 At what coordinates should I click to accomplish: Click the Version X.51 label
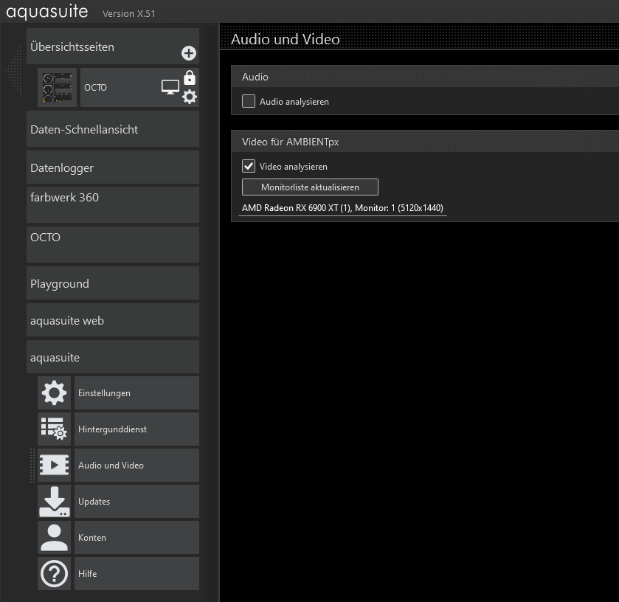tap(128, 14)
